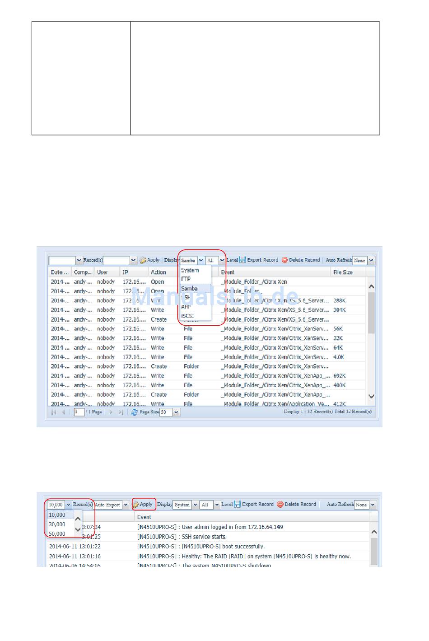
Task: Click the 4.0K file size cell
Action: coord(339,357)
